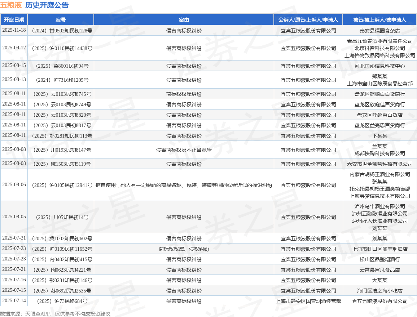The width and height of the screenshot is (417, 317).
Task: Select the 开庭日期 column header
Action: click(14, 20)
